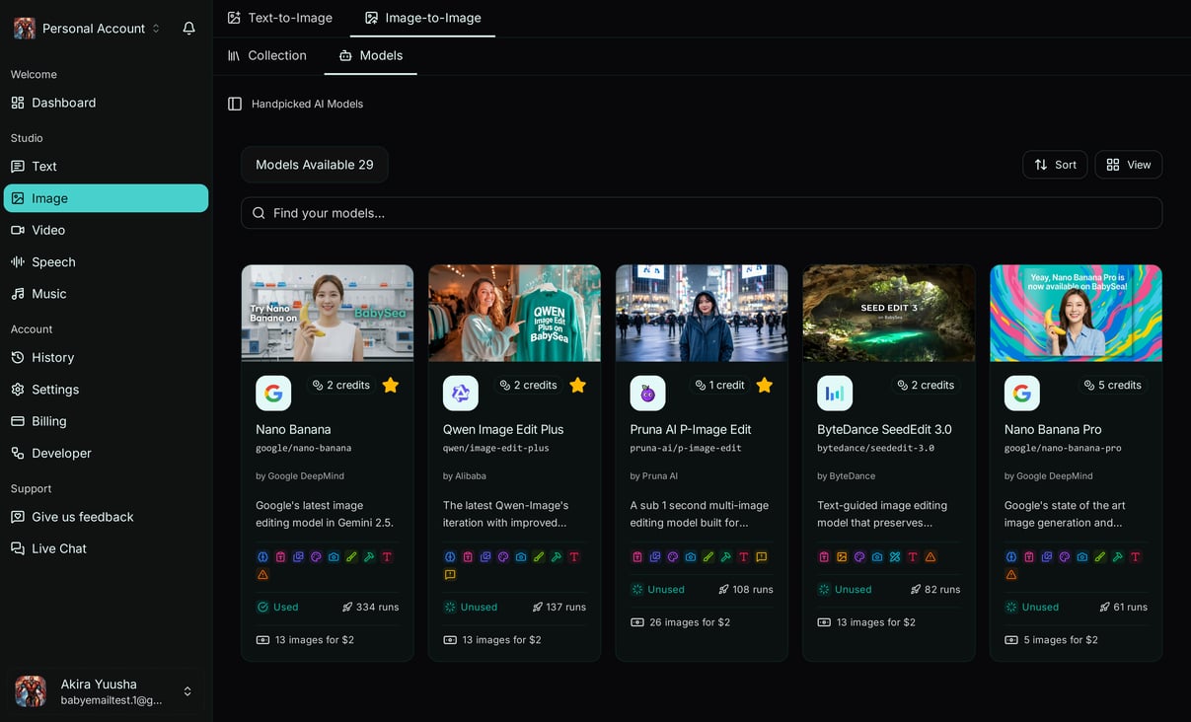This screenshot has height=722, width=1191.
Task: Favorite the Nano Banana model star
Action: tap(390, 386)
